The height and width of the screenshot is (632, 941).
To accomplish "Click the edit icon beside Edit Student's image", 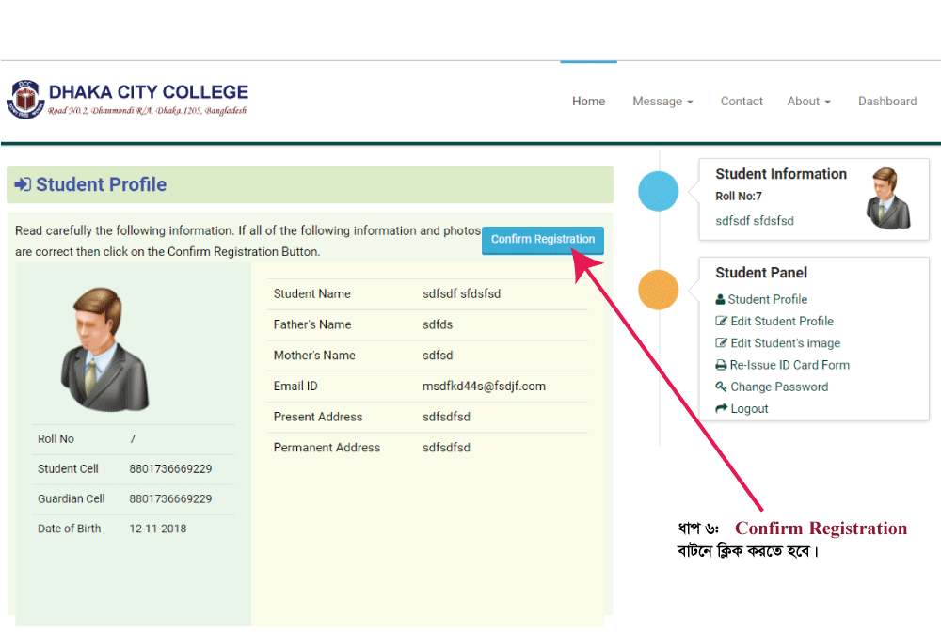I will (x=722, y=343).
